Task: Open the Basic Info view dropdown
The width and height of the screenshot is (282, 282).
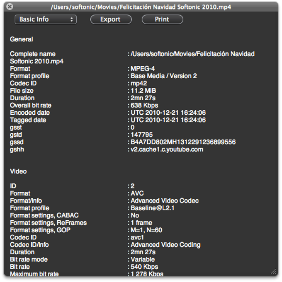Action: point(46,19)
